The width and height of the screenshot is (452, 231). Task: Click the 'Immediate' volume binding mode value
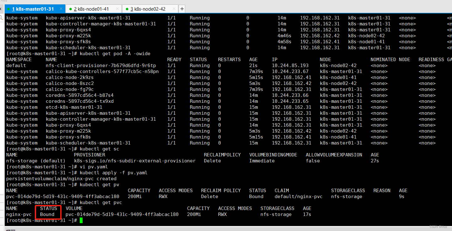[262, 161]
